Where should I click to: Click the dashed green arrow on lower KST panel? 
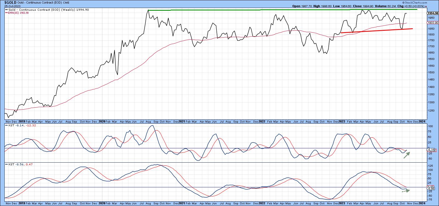[x=406, y=191]
